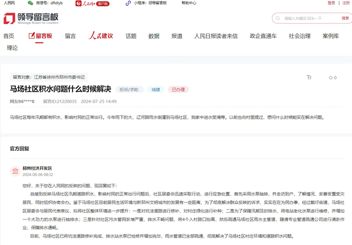Open 人民日报读者来信 navigation tab
The height and width of the screenshot is (245, 352).
(x=216, y=36)
